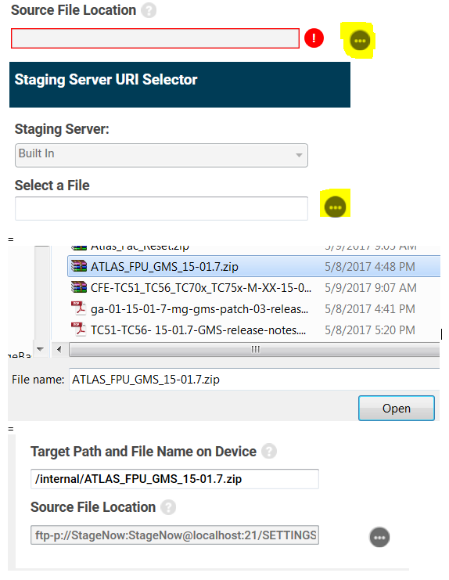Click the Select a File text field
449x580 pixels.
click(161, 208)
